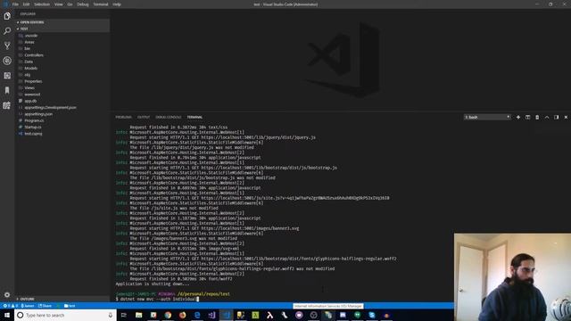Open the Debug menu
This screenshot has width=571, height=321.
pos(83,4)
